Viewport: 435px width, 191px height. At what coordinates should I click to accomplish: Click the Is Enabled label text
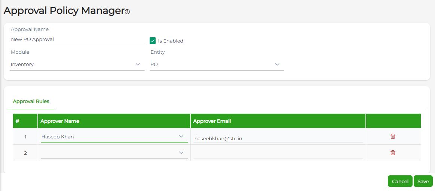coord(171,41)
